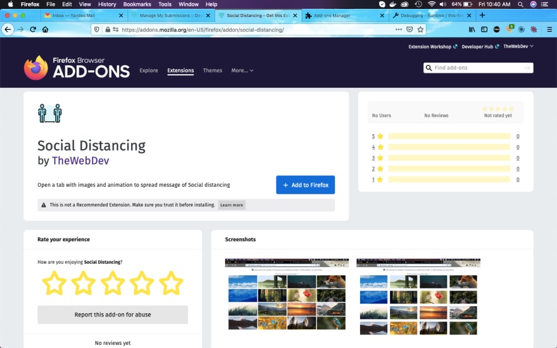Open the first add-on screenshot

click(287, 297)
